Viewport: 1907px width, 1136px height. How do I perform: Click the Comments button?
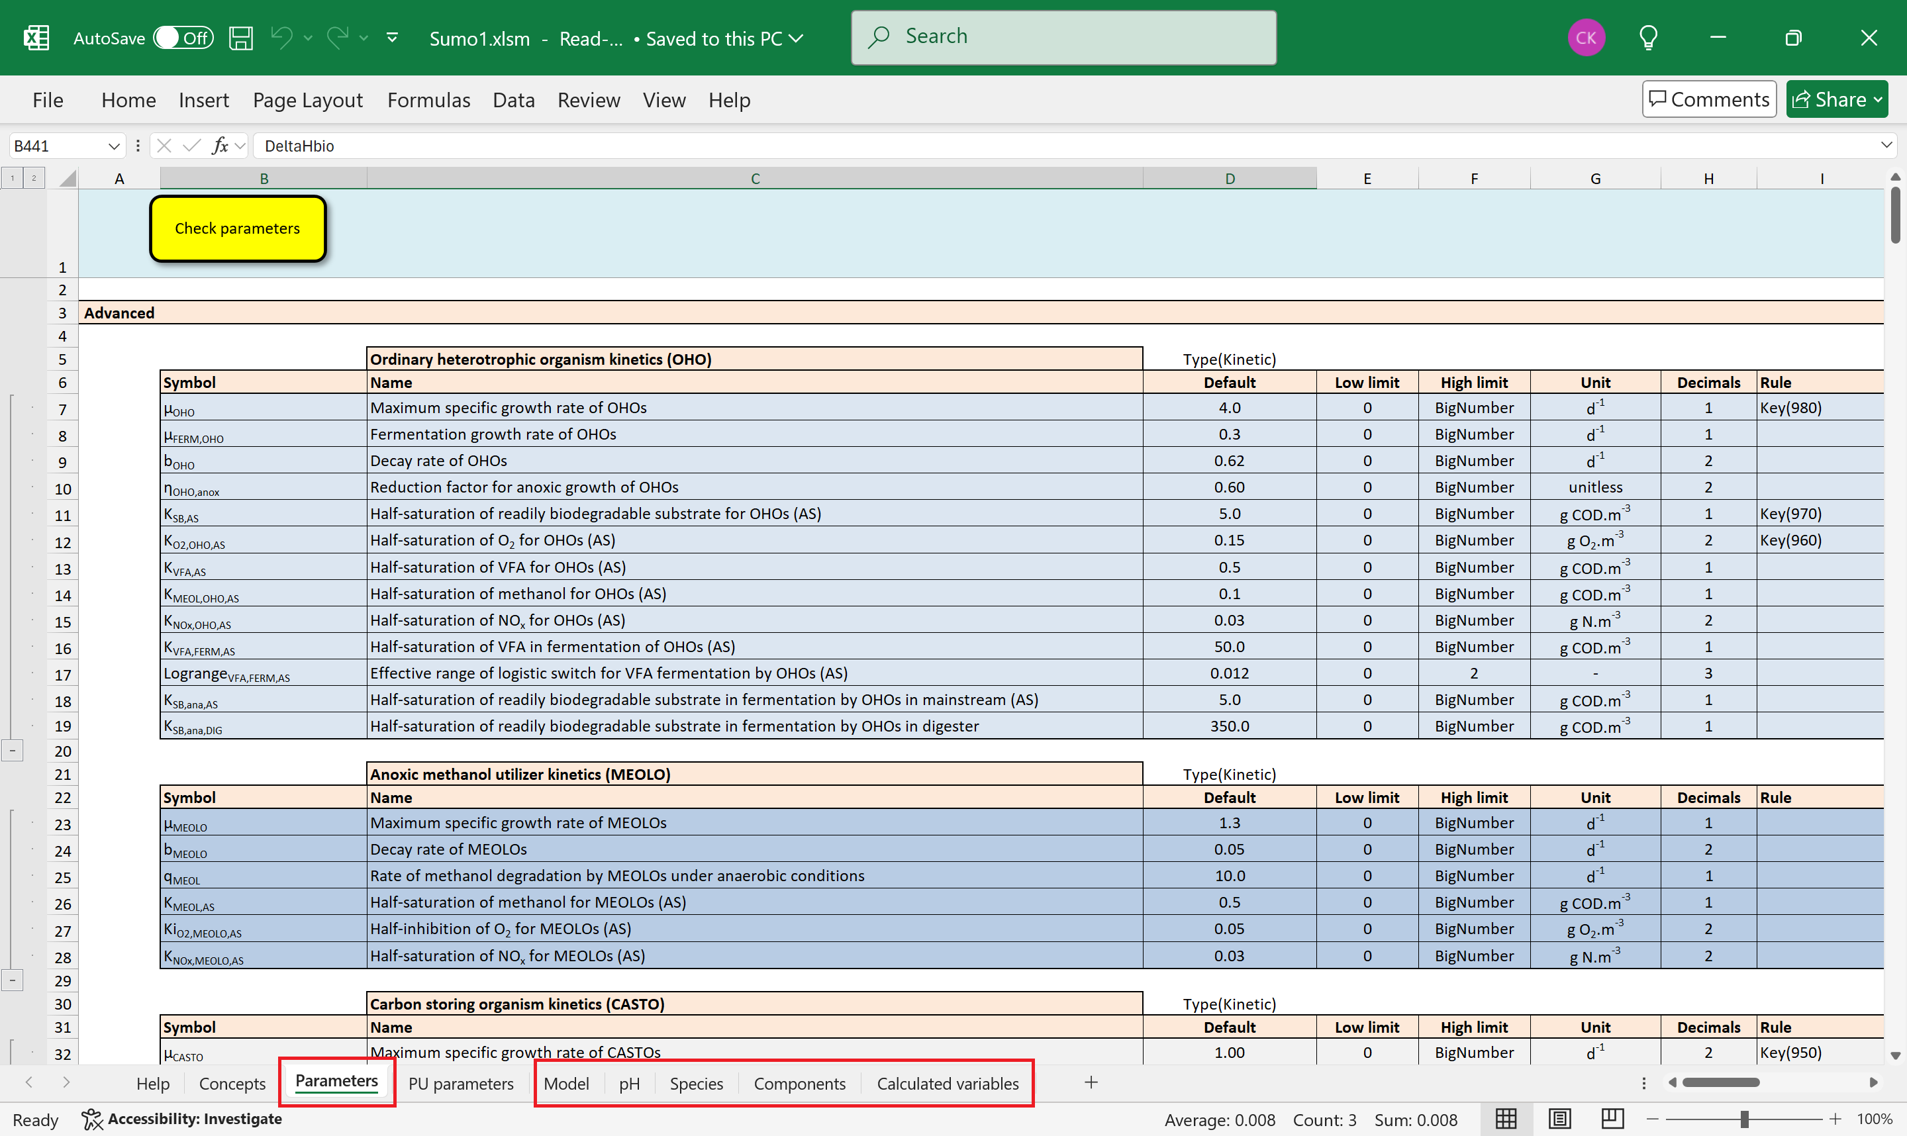pyautogui.click(x=1709, y=99)
